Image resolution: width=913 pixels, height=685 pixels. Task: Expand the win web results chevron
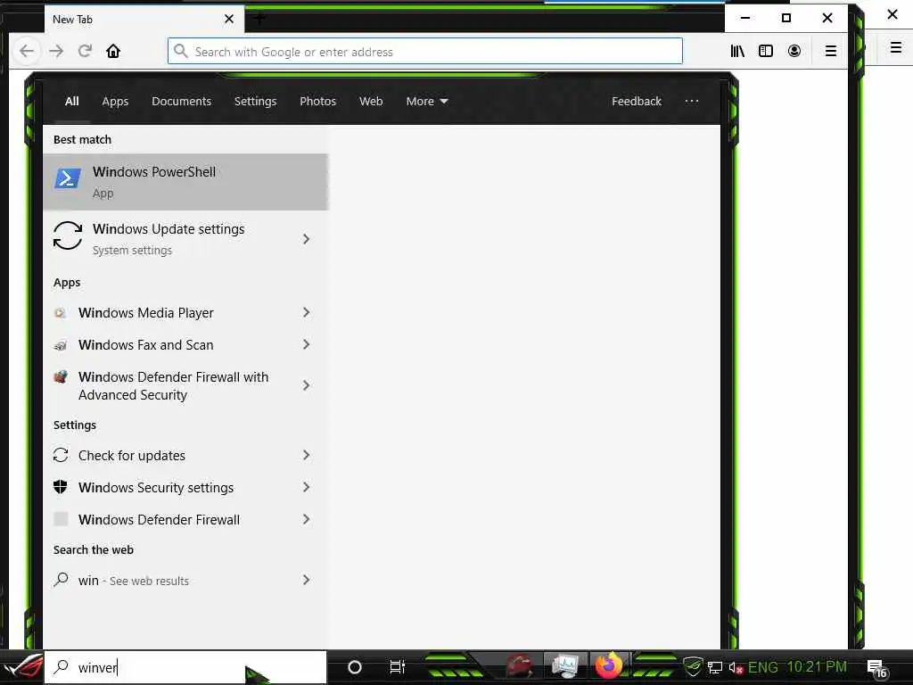coord(307,580)
